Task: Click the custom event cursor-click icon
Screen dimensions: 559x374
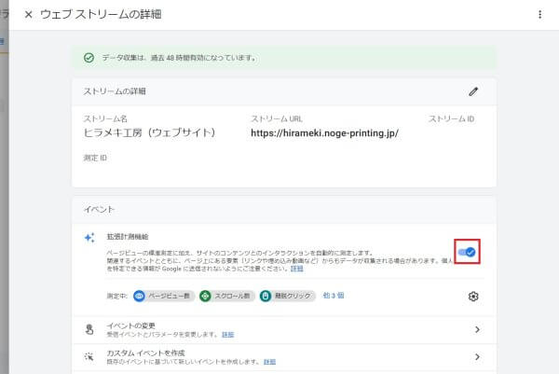Action: [89, 356]
